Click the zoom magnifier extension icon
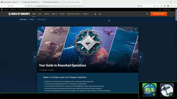The image size is (177, 99). [x=165, y=6]
